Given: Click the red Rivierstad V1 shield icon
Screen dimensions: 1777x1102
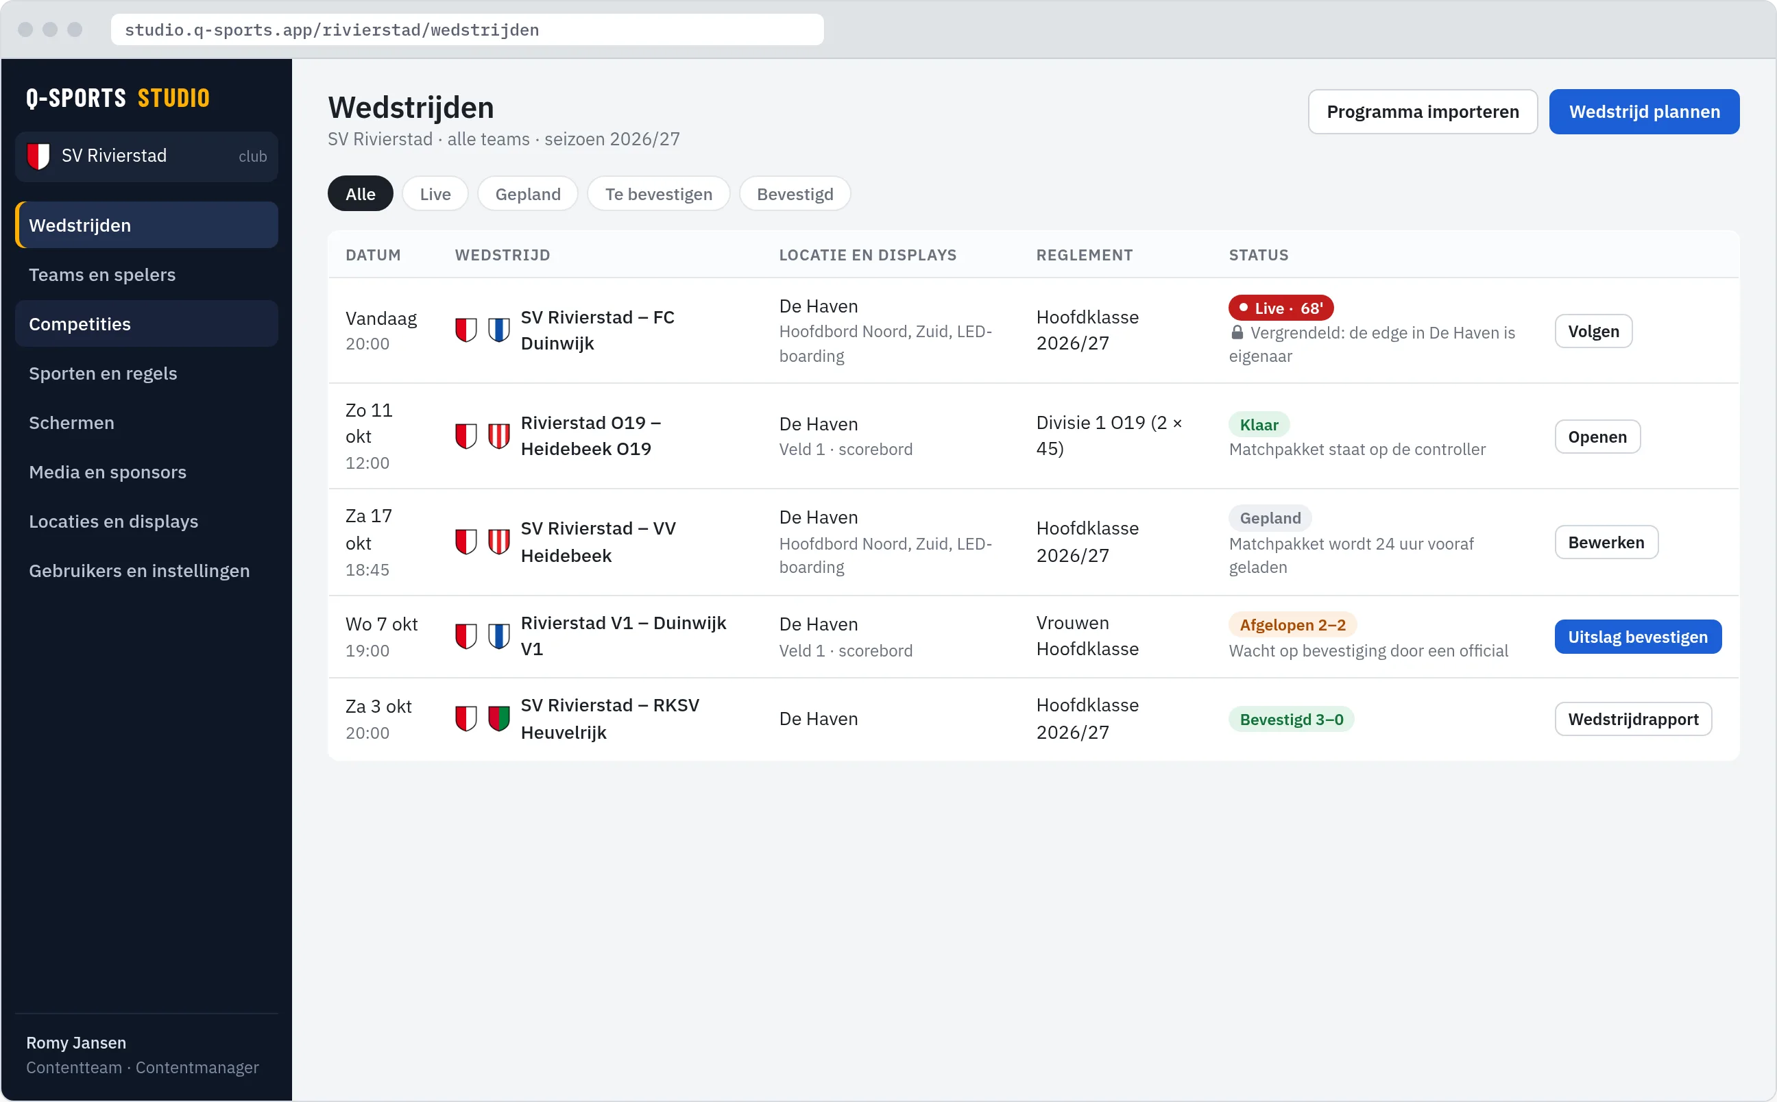Looking at the screenshot, I should coord(466,636).
